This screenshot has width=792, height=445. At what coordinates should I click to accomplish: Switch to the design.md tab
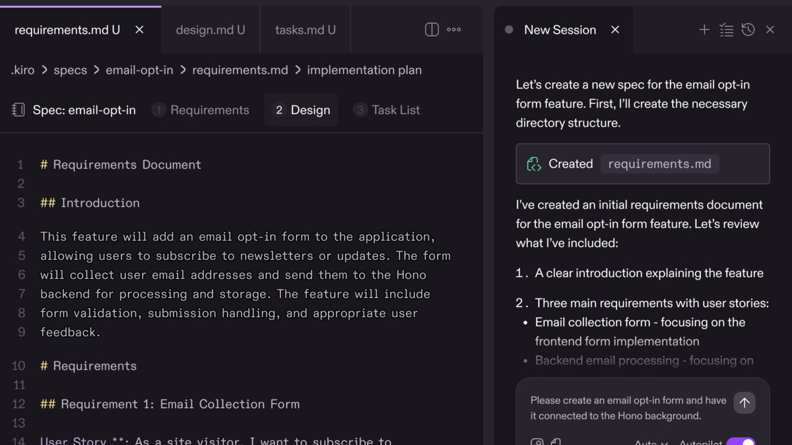(x=211, y=30)
